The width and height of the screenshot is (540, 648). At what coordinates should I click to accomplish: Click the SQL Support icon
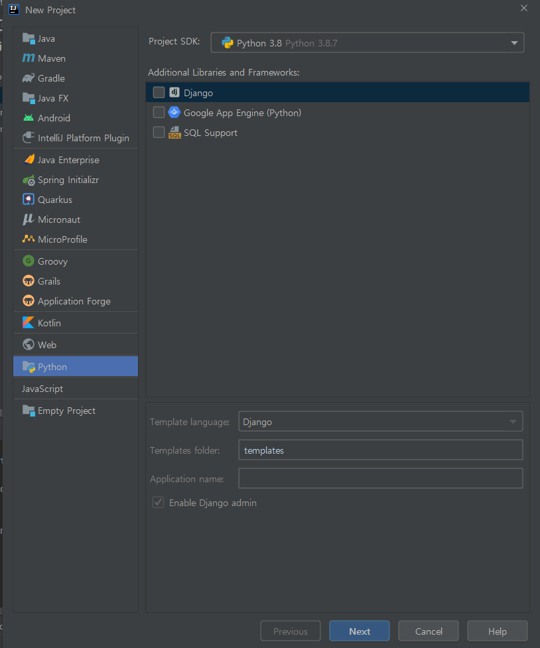click(x=174, y=132)
